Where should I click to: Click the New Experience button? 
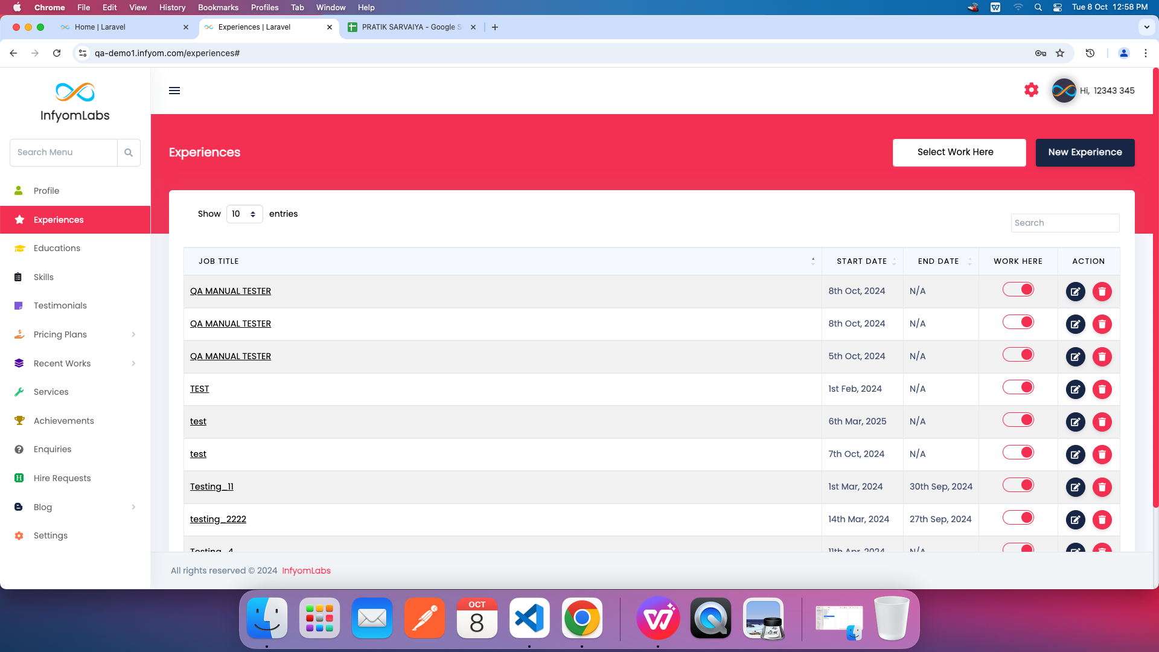[1085, 153]
